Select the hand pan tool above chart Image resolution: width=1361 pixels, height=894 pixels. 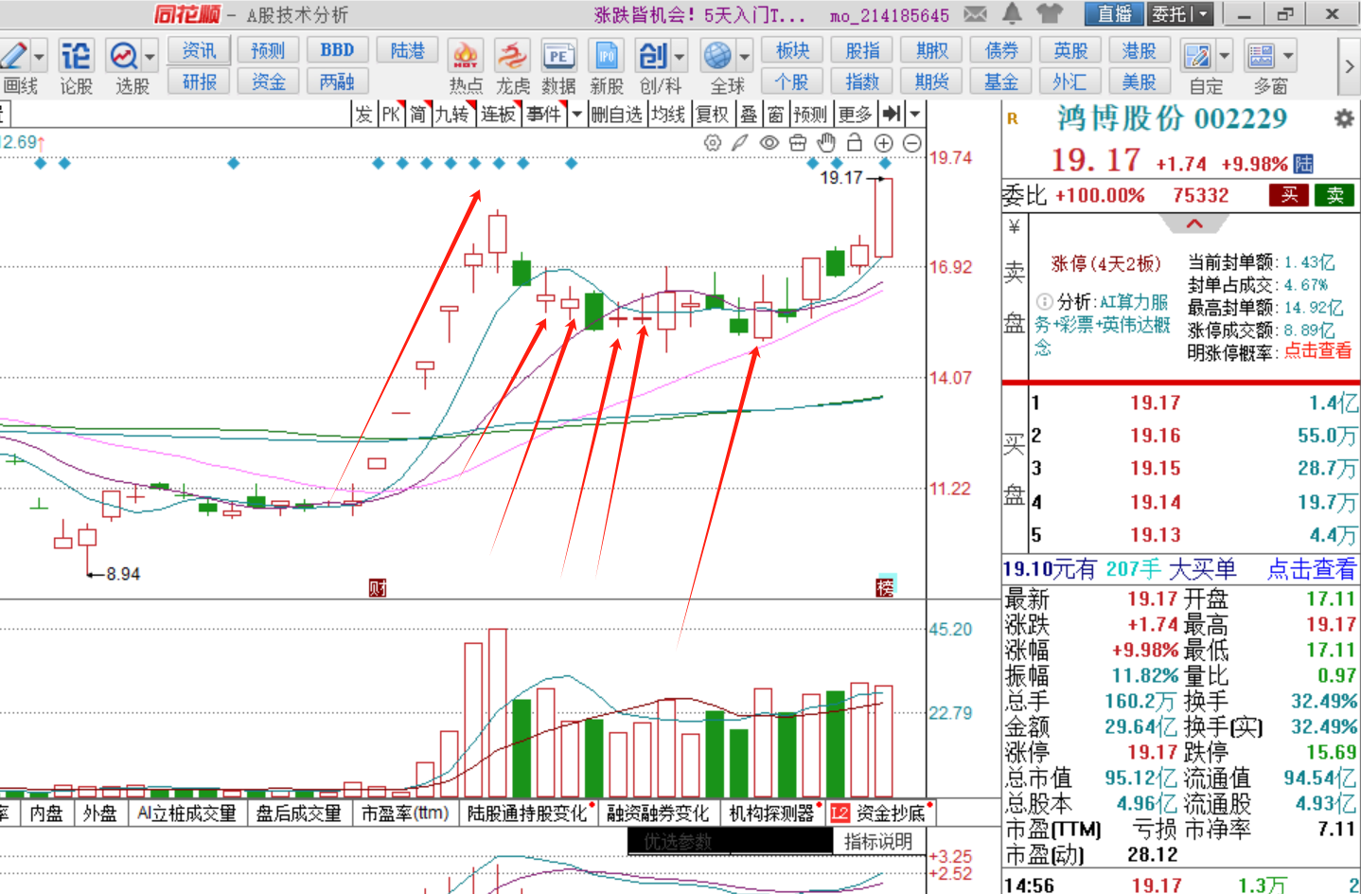tap(826, 143)
